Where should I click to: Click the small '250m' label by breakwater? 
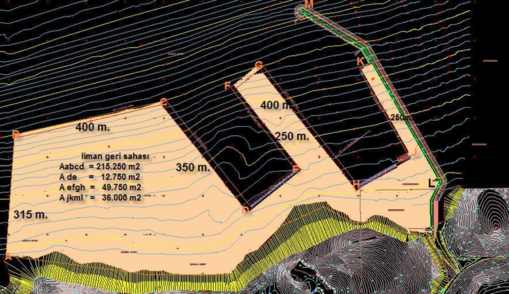coord(400,117)
